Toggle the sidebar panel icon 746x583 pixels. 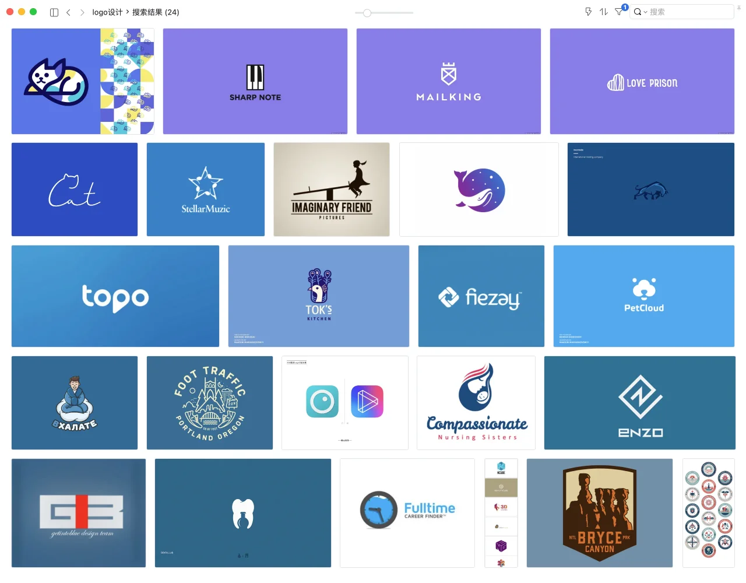pos(54,12)
